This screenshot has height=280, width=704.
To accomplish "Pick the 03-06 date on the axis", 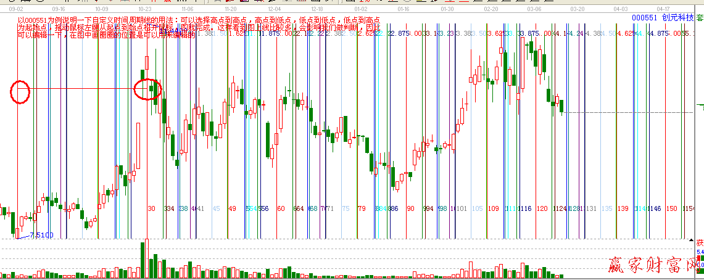I will 534,9.
